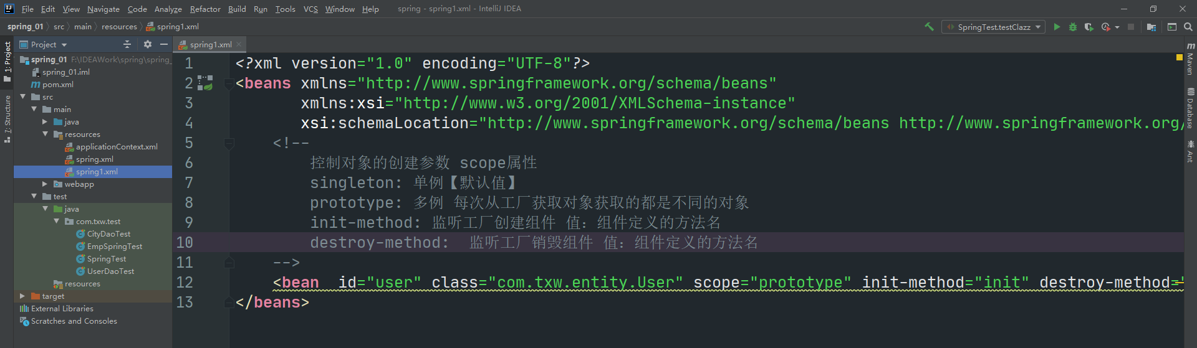
Task: Open the Build menu
Action: 237,9
